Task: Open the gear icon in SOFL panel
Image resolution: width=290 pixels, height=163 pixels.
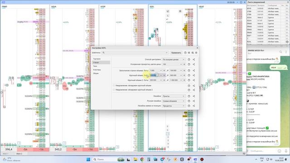Action: click(x=180, y=11)
